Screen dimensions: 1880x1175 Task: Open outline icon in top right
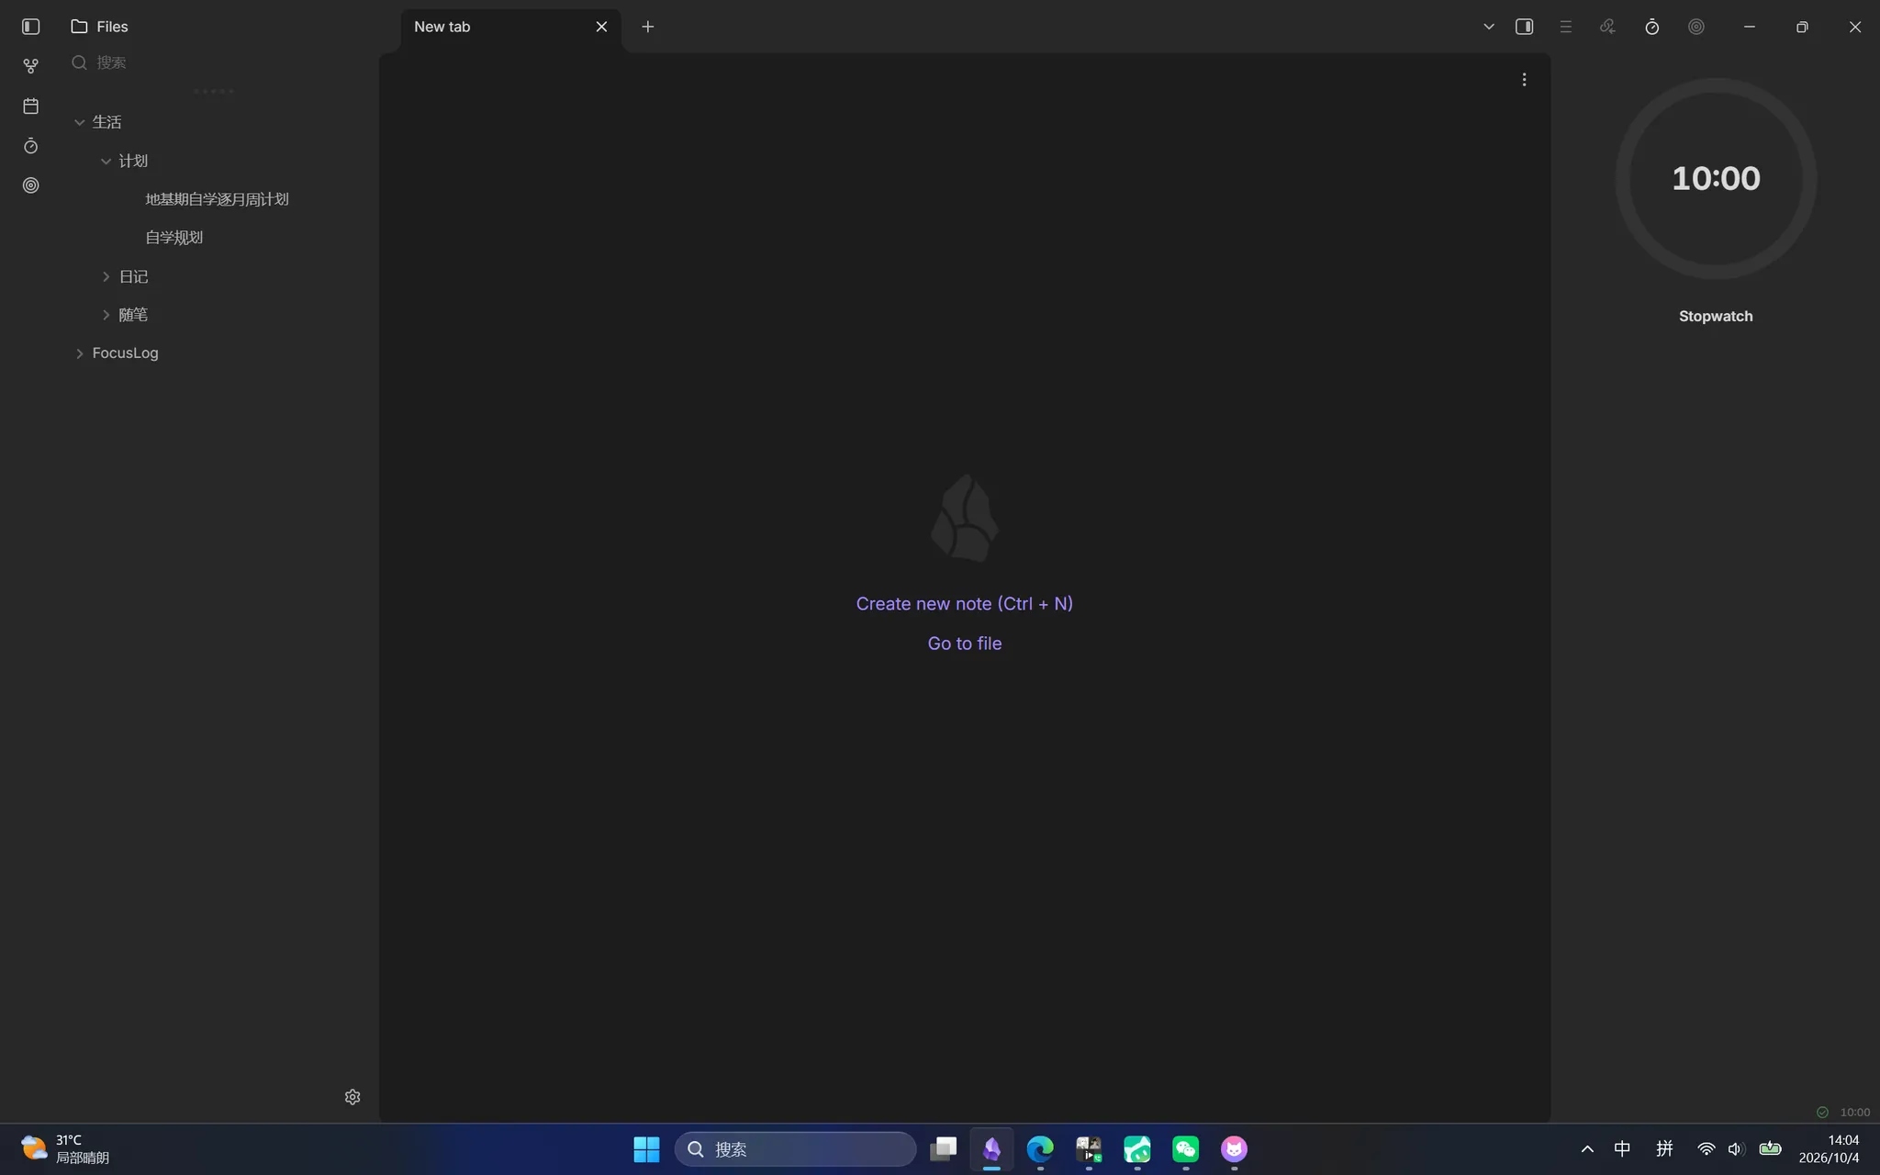pos(1566,27)
